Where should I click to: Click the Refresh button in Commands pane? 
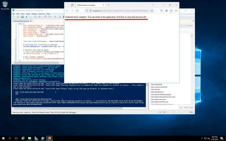click(x=190, y=25)
